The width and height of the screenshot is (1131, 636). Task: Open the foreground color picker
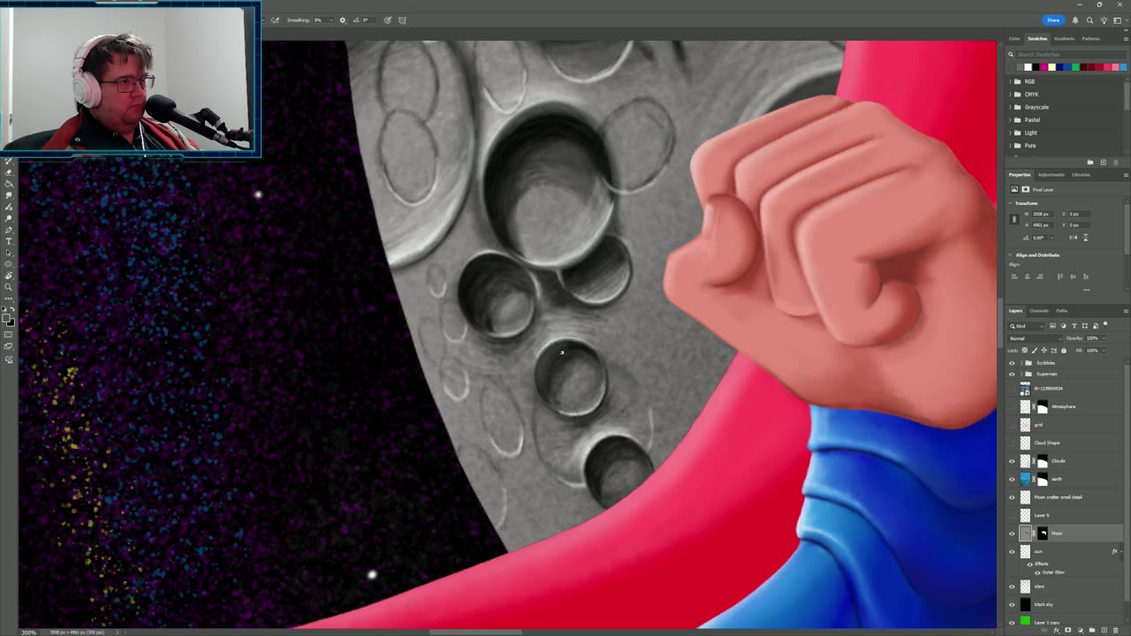coord(6,317)
